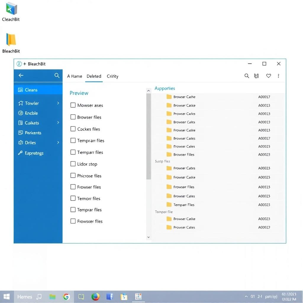Click the music note taskbar icon
The image size is (303, 303).
coord(39,296)
